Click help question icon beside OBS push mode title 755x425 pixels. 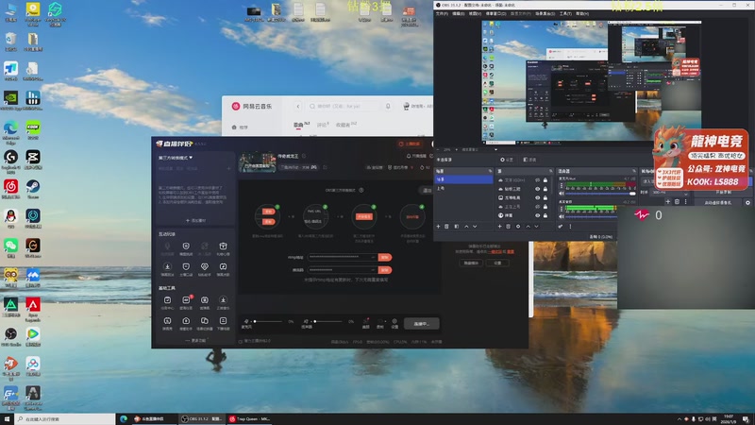tap(361, 190)
